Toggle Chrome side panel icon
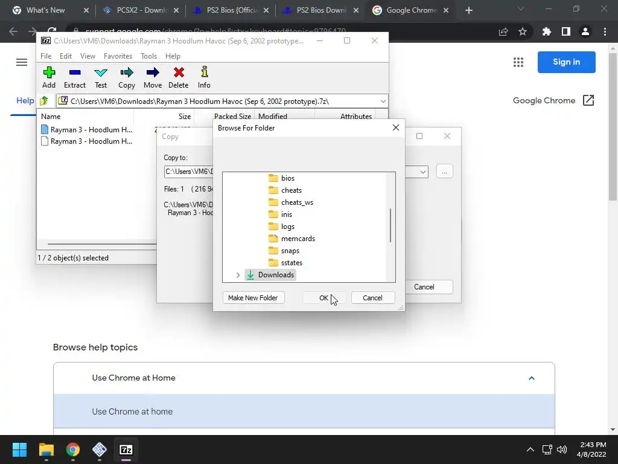The image size is (618, 464). click(x=566, y=31)
